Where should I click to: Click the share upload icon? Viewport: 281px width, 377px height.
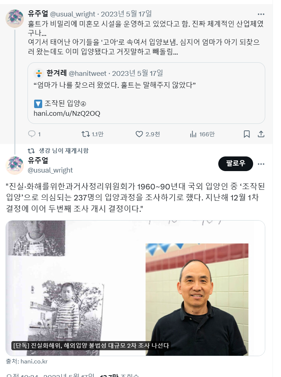261,134
